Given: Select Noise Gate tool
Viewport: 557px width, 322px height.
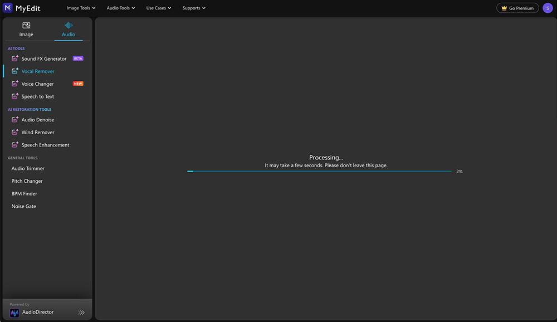Looking at the screenshot, I should click(x=24, y=206).
